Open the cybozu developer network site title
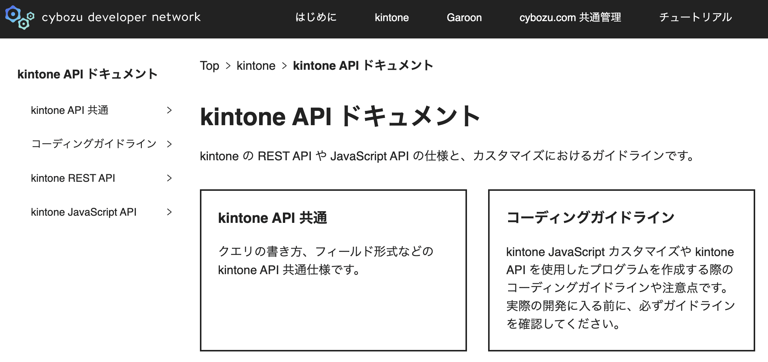 (x=121, y=17)
